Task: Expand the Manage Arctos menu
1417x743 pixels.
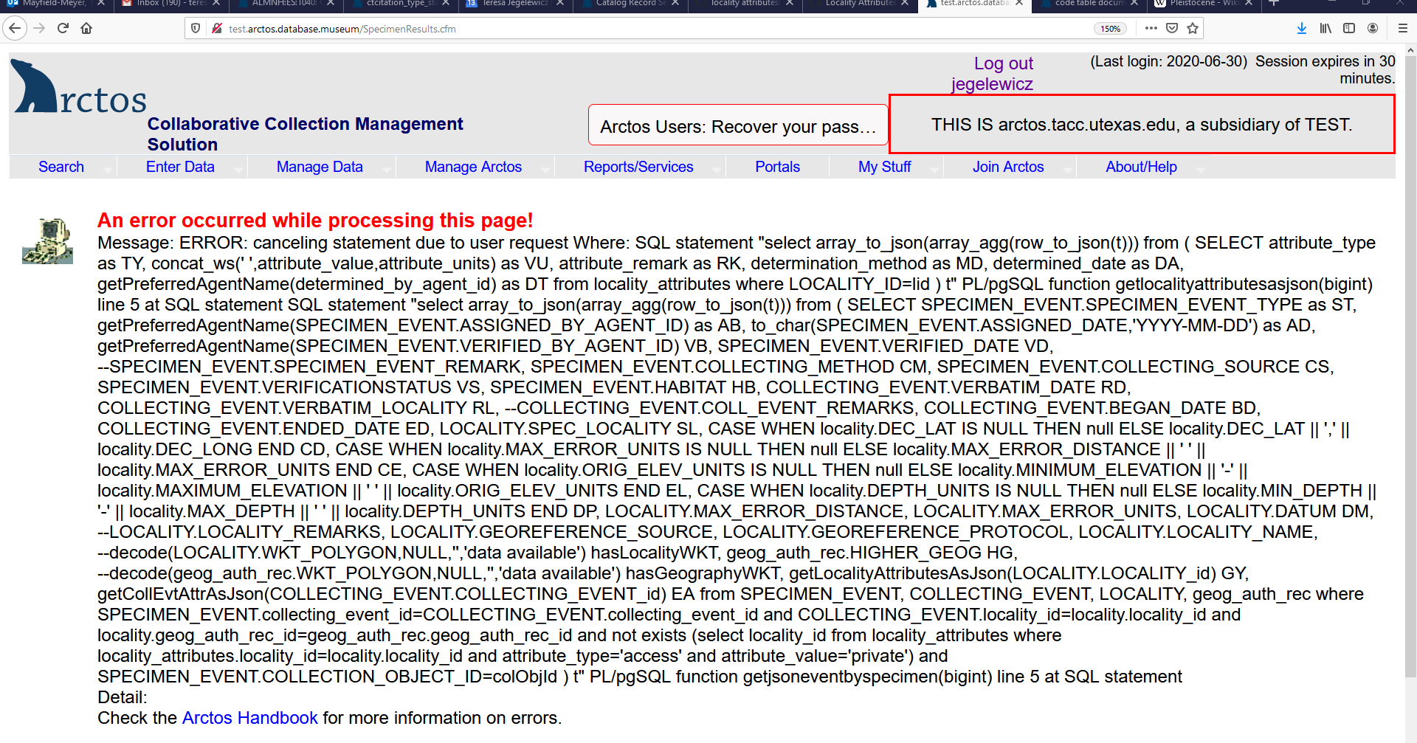Action: (x=473, y=167)
